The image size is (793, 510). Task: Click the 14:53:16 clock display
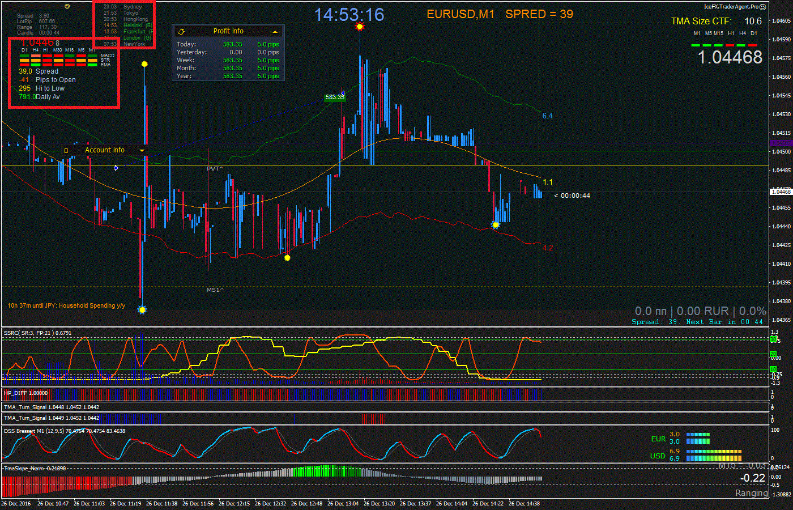349,15
